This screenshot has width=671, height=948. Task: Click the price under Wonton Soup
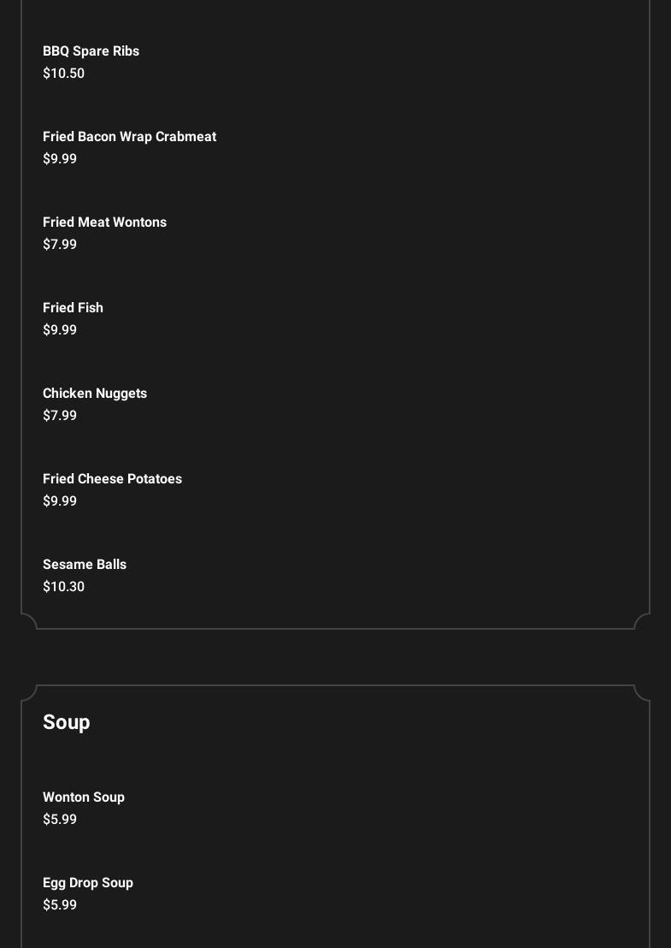(60, 820)
